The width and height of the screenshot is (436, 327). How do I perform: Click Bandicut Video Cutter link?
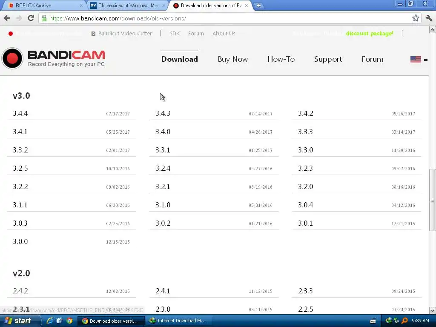tap(122, 34)
